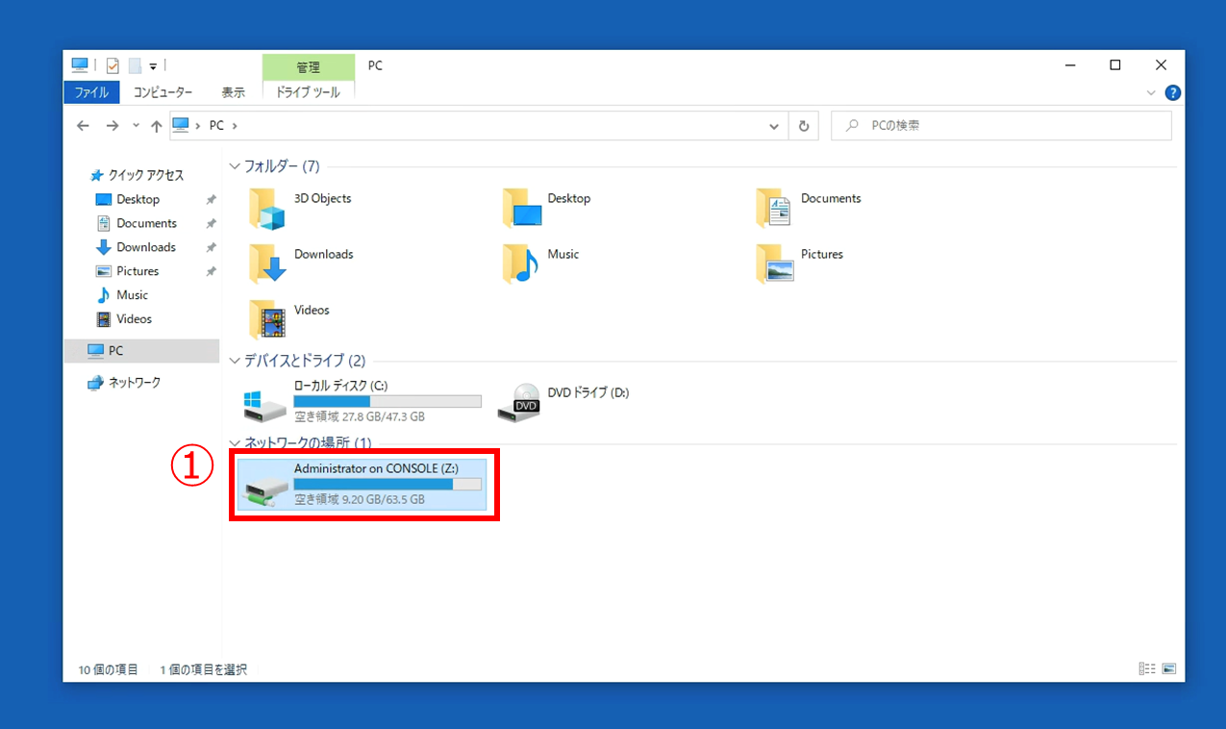Open the 3D Objects folder icon

[x=266, y=209]
